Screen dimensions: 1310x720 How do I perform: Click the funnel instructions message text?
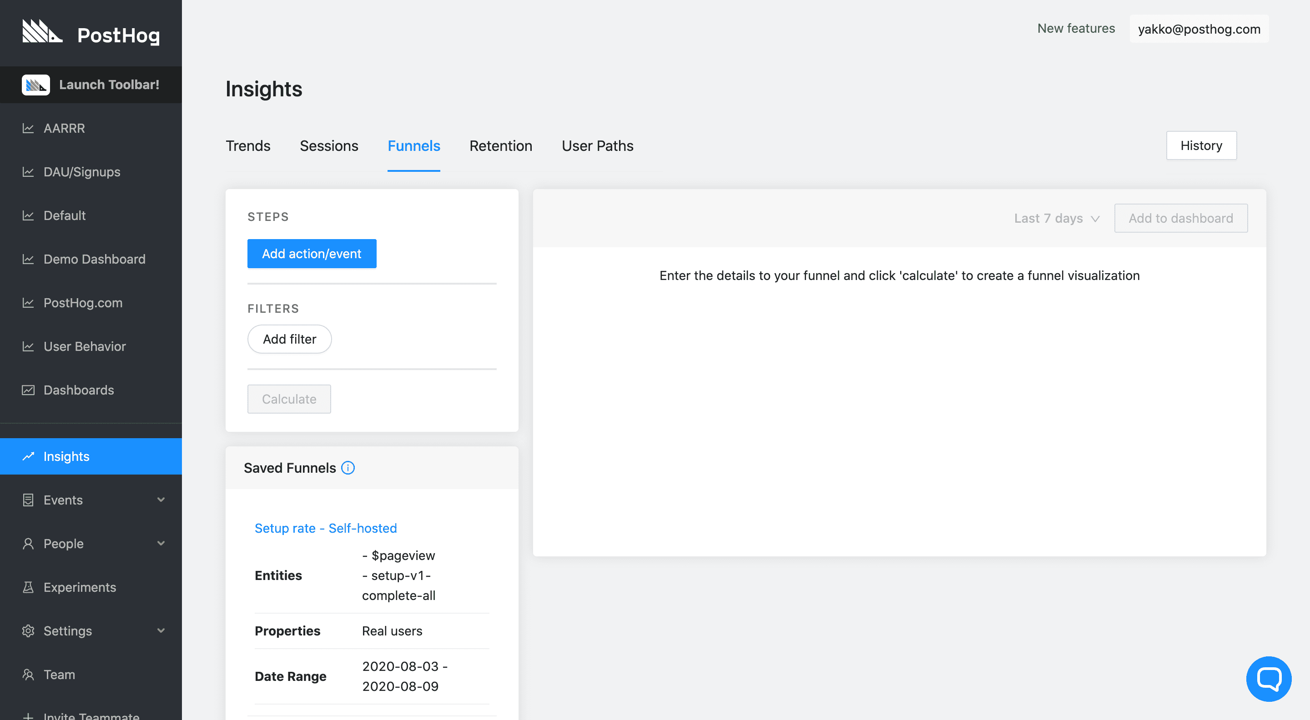[x=899, y=276]
